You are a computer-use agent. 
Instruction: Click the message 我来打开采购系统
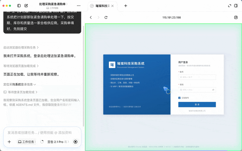tap(40, 56)
